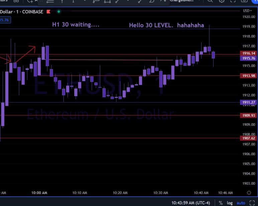This screenshot has width=258, height=206.
Task: Click the 1906.00 price axis value
Action: 249,154
